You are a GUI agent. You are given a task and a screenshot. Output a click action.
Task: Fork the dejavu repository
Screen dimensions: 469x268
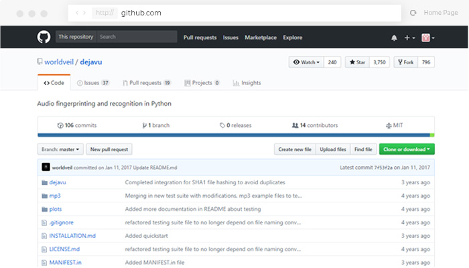(x=405, y=62)
